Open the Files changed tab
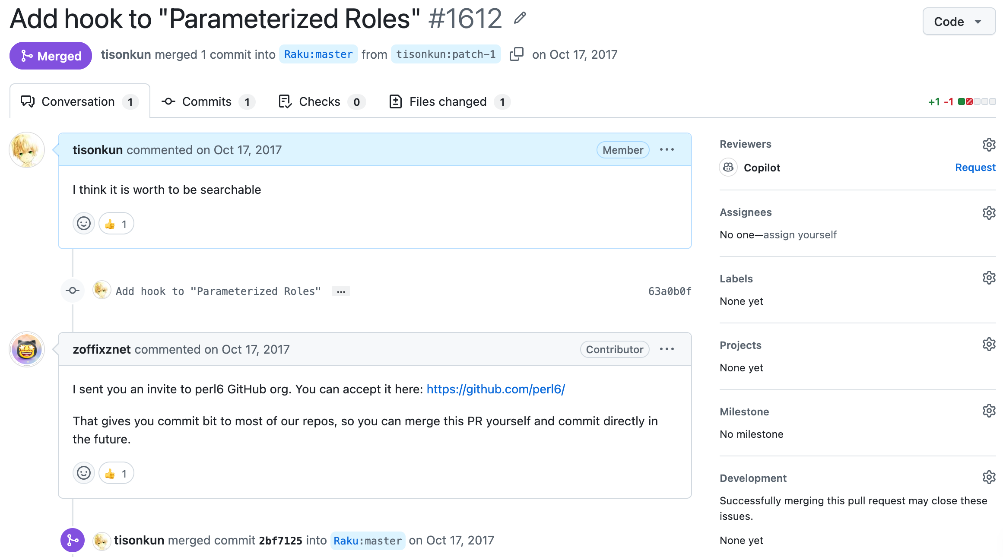 tap(450, 101)
